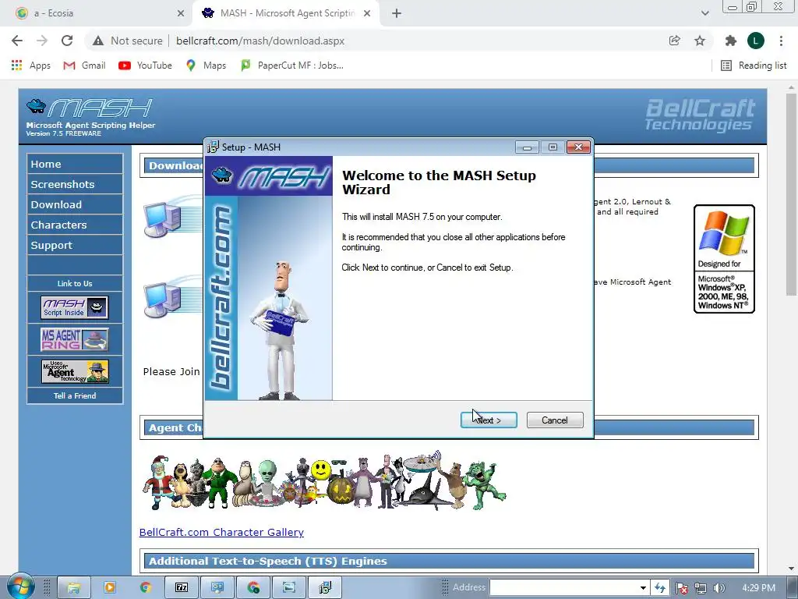Switch to the monitor-icon taskbar window after 7z
Screen dimensions: 798x599
tap(217, 587)
